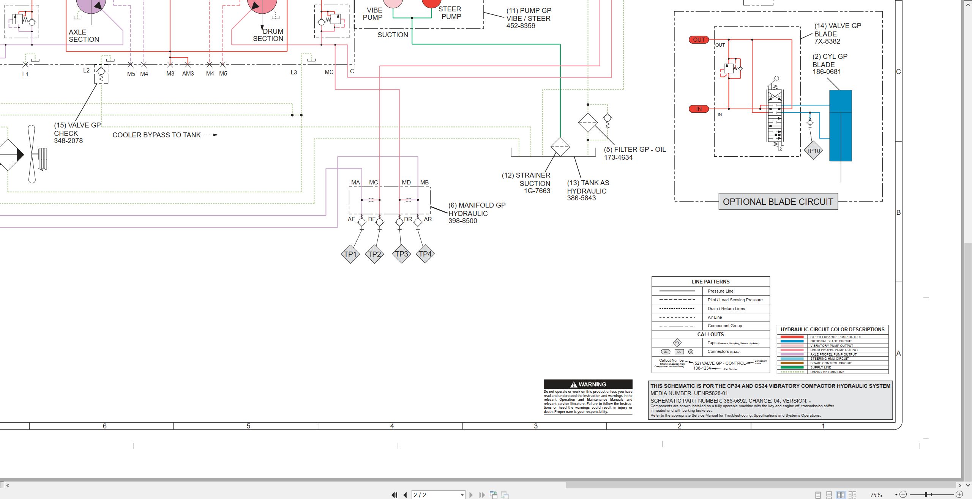Go to next page arrow
The width and height of the screenshot is (972, 499).
tap(471, 495)
